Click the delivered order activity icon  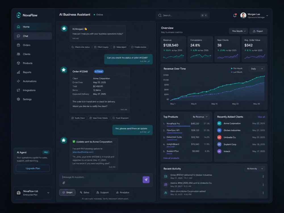pos(166,176)
